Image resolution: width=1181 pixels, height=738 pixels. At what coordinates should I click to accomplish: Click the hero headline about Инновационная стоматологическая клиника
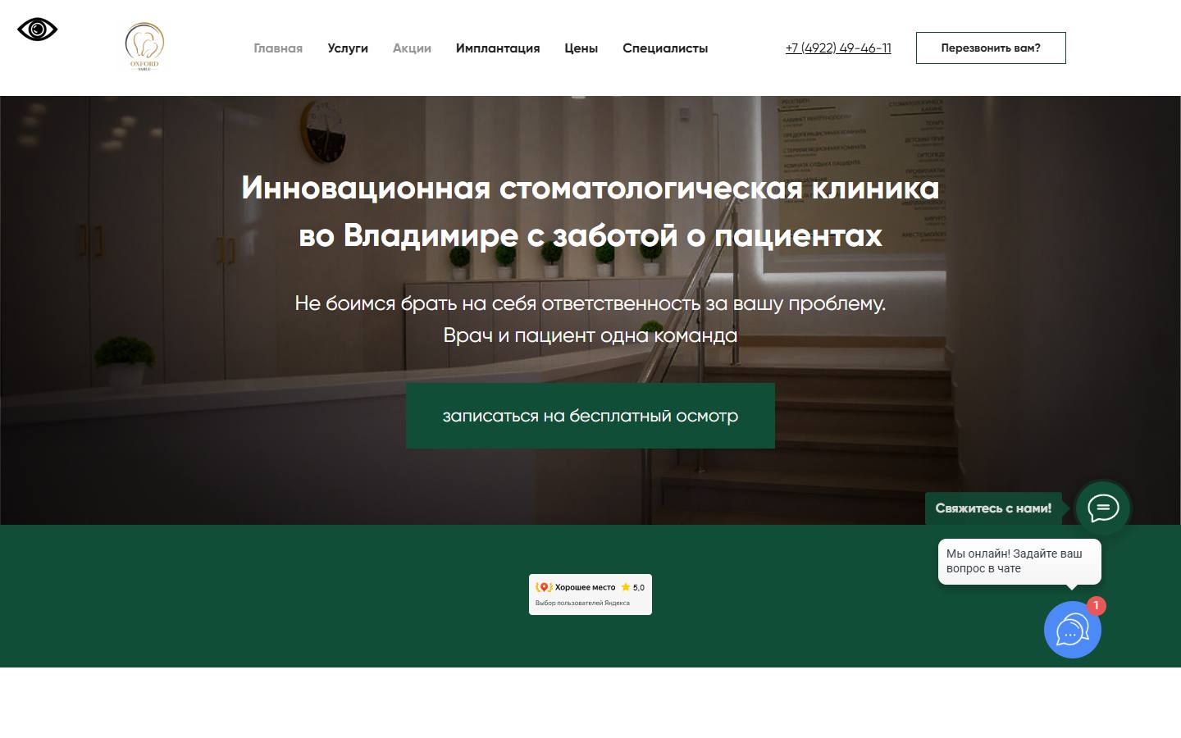point(590,212)
